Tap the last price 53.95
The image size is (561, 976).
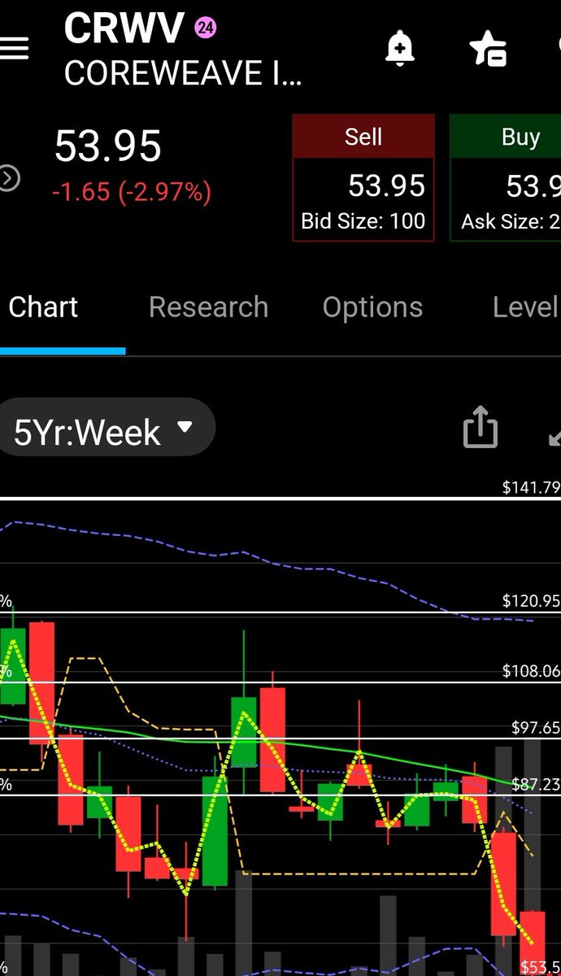pos(108,147)
